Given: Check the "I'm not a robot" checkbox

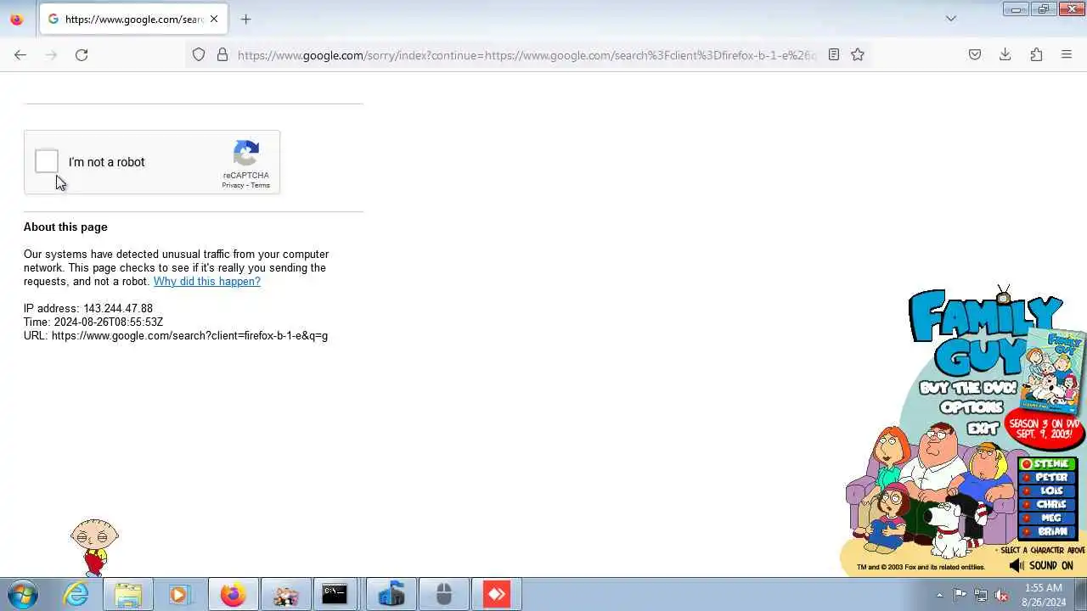Looking at the screenshot, I should (47, 161).
